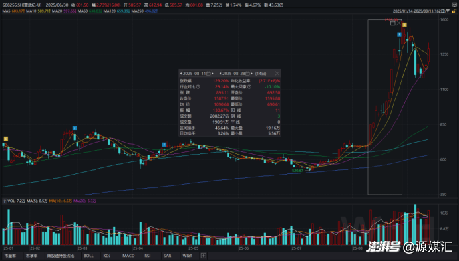
Task: Click the MA60 638.03 indicator label
Action: point(90,11)
